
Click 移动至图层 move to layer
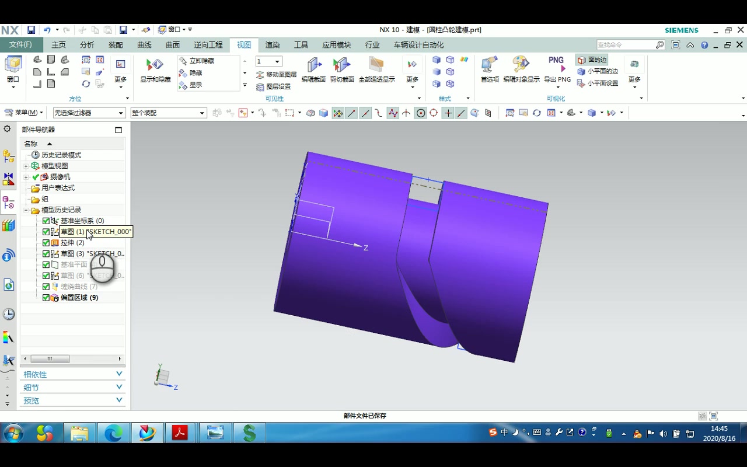(277, 74)
